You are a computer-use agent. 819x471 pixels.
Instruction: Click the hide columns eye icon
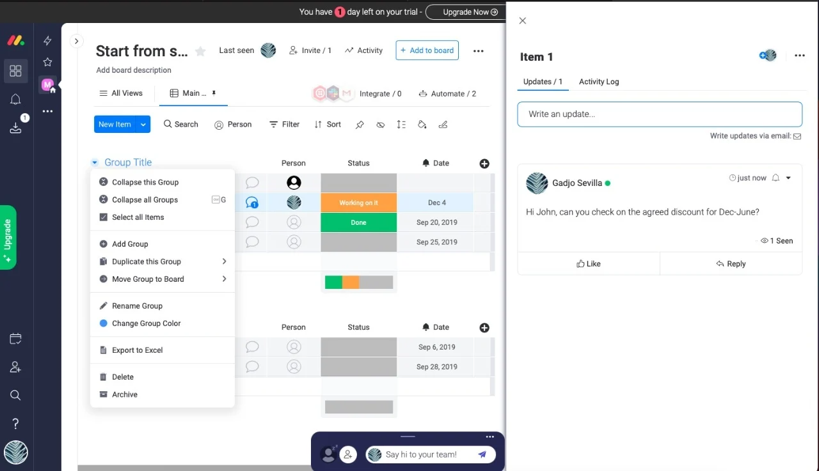click(x=381, y=125)
